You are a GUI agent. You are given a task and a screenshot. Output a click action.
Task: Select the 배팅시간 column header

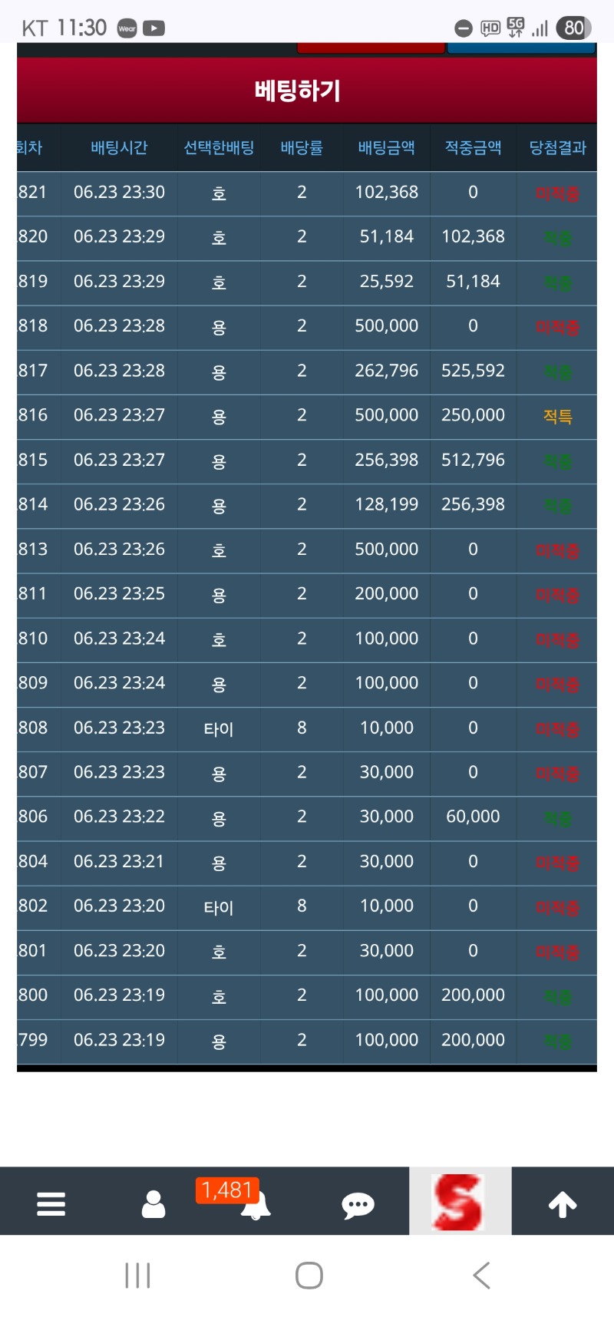tap(119, 147)
